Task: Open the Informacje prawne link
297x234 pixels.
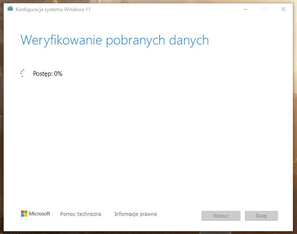Action: [x=135, y=214]
